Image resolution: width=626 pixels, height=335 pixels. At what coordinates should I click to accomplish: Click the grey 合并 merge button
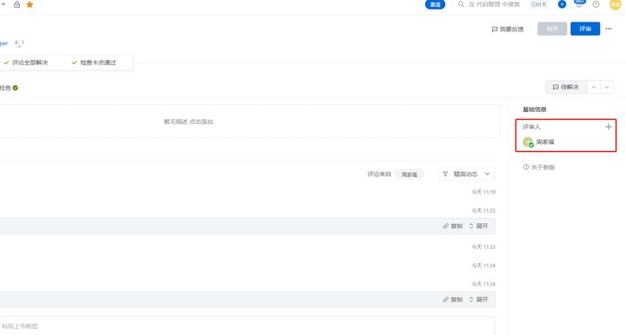click(552, 29)
